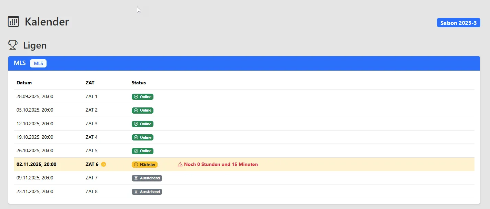Screen dimensions: 490x209
Task: Click the Online status badge for ZAT 3
Action: (142, 124)
